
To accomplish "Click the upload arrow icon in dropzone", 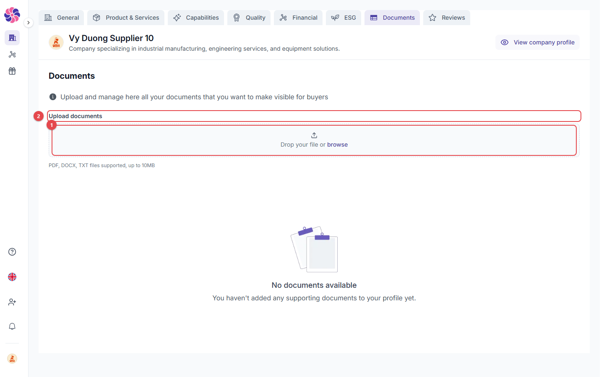I will 314,135.
